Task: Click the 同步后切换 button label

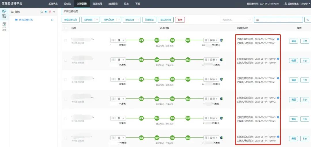Action: pos(109,20)
